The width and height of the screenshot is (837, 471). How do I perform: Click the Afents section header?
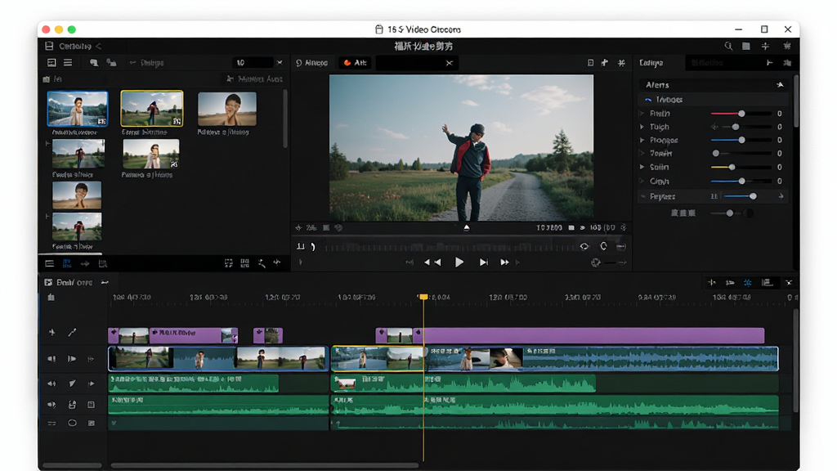714,85
